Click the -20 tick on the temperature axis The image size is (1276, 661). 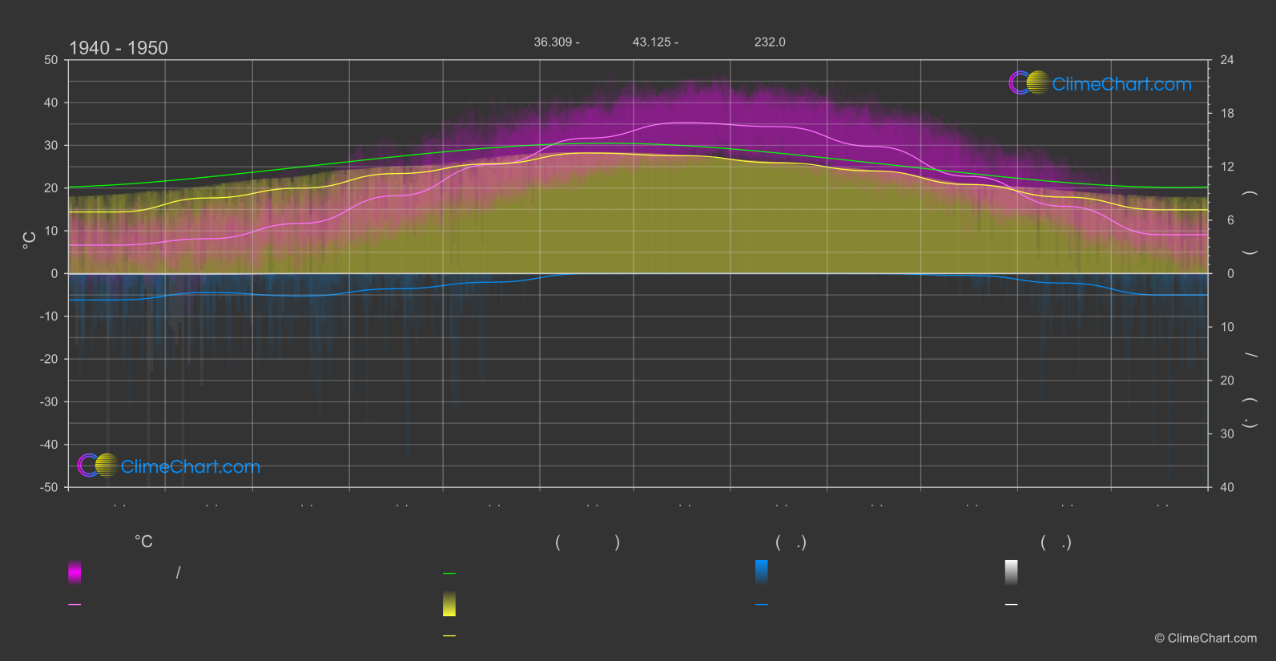pyautogui.click(x=50, y=359)
